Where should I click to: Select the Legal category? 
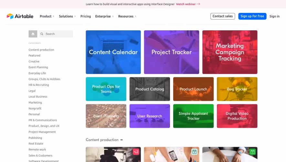[x=32, y=91]
